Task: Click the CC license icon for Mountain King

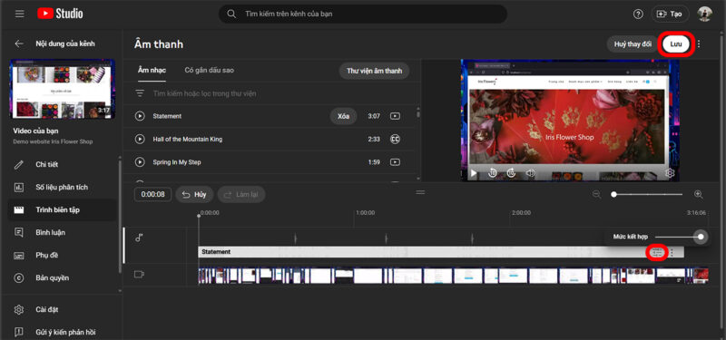Action: tap(395, 140)
